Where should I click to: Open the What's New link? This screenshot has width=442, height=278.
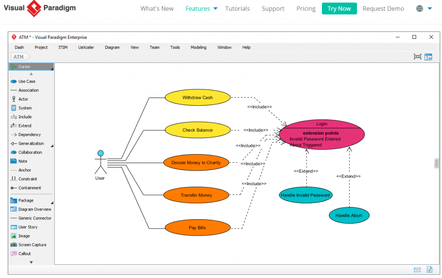click(157, 9)
